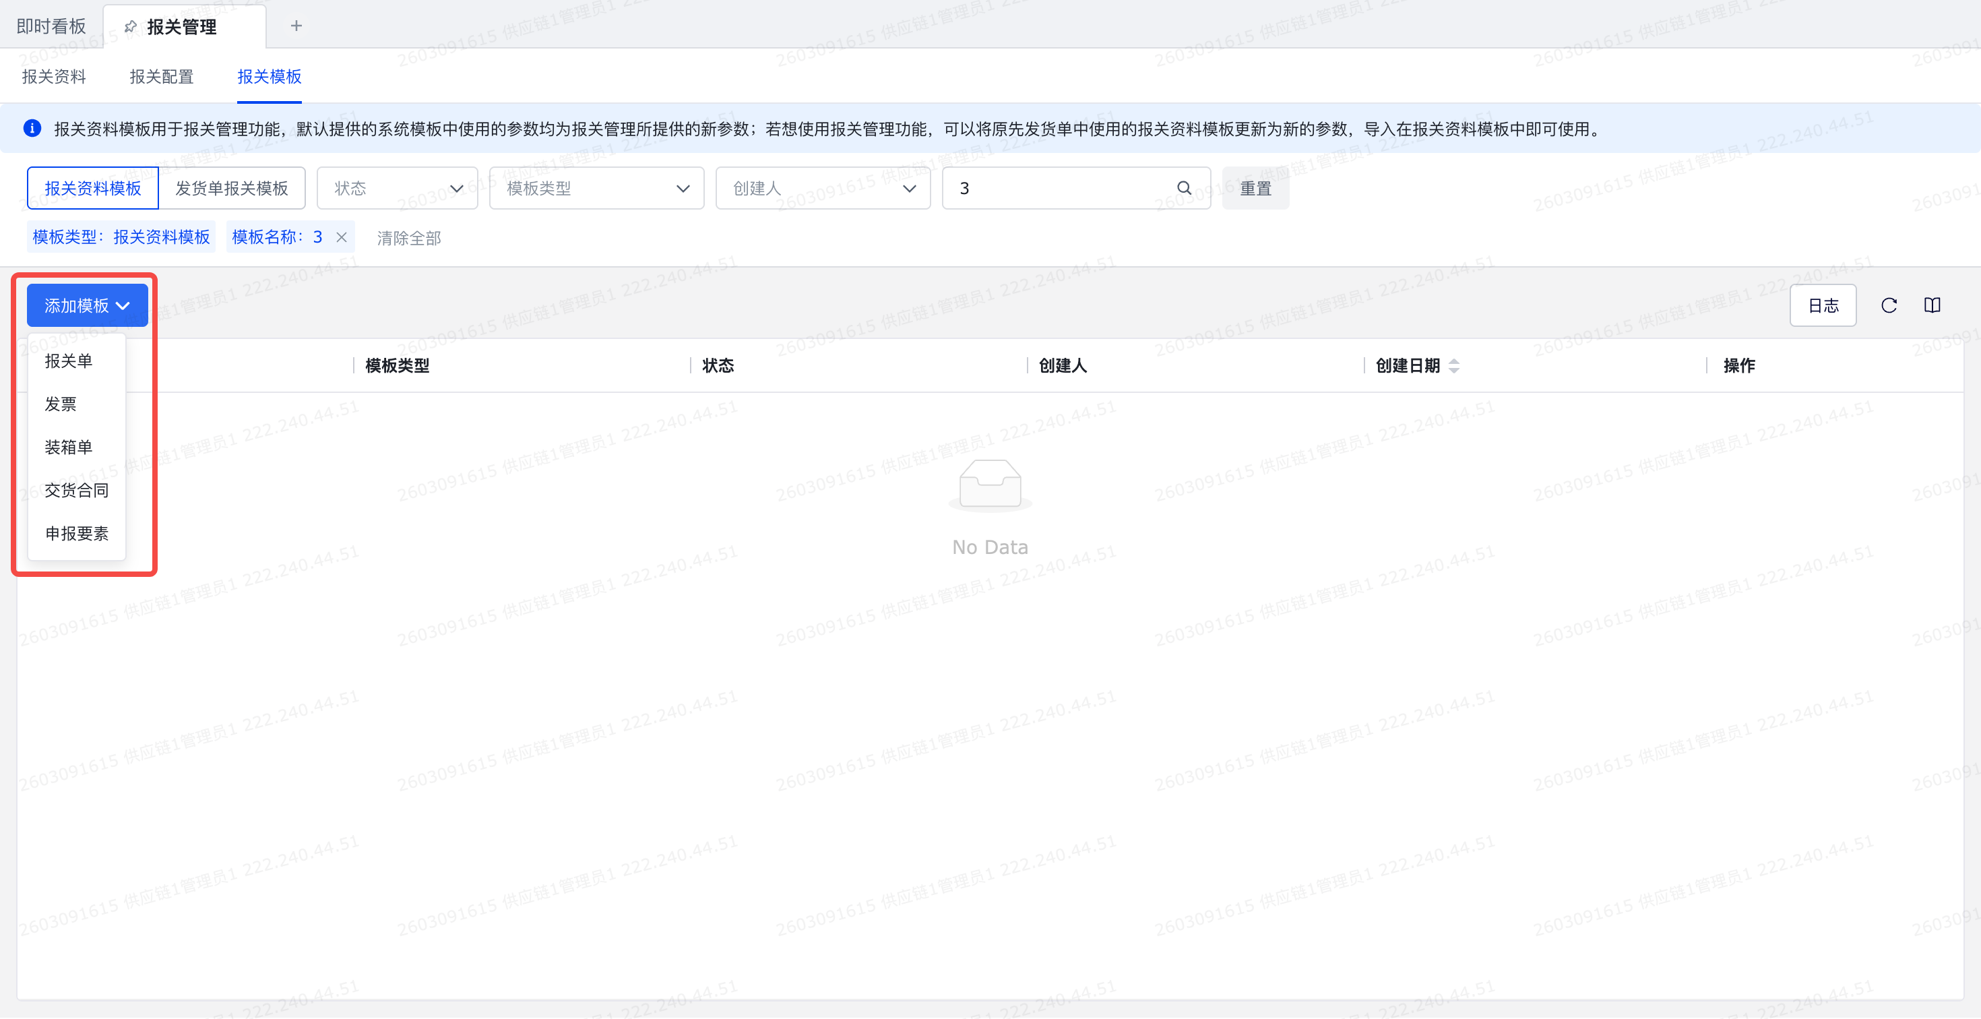Screen dimensions: 1981x1019
Task: Choose 报关单 from the add menu
Action: click(x=69, y=361)
